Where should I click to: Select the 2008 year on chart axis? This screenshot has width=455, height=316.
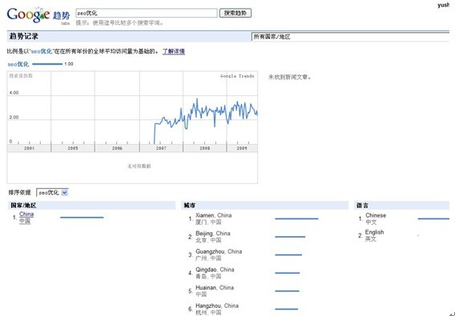point(204,148)
